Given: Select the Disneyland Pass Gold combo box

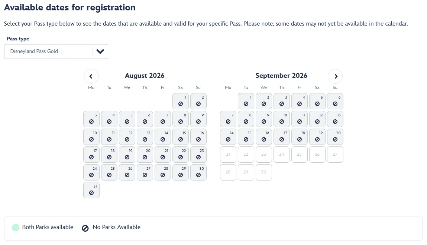Looking at the screenshot, I should [x=48, y=52].
